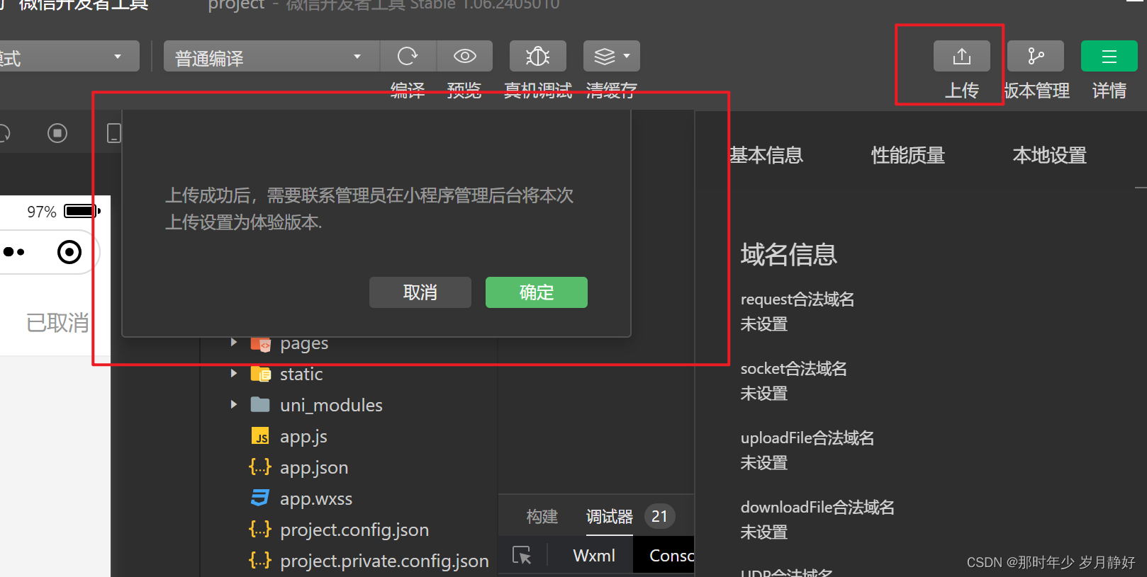This screenshot has width=1147, height=577.
Task: Click the upload icon button
Action: [x=961, y=56]
